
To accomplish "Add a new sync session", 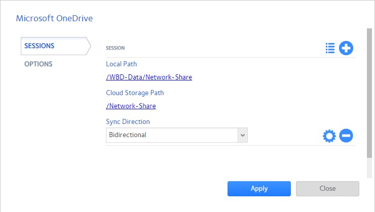I will [346, 48].
